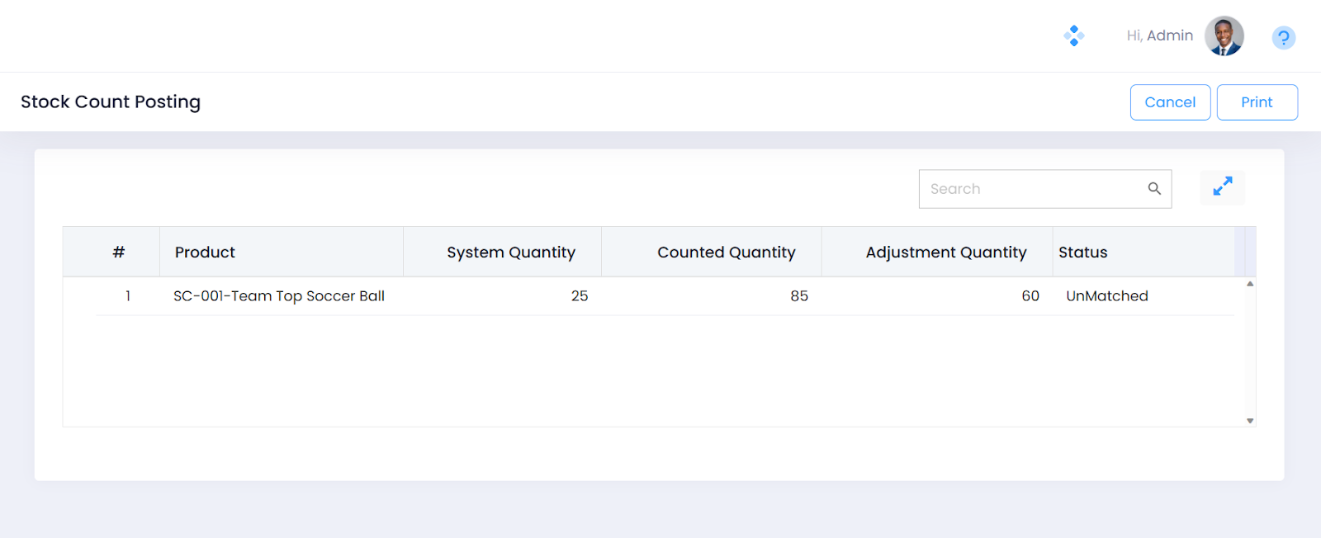Open the help question mark icon
The image size is (1321, 538).
[x=1283, y=38]
